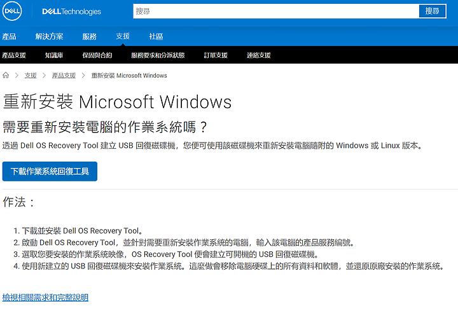458x313 pixels.
Task: Click the page heading 重新安裝 Microsoft Windows
Action: (x=117, y=102)
